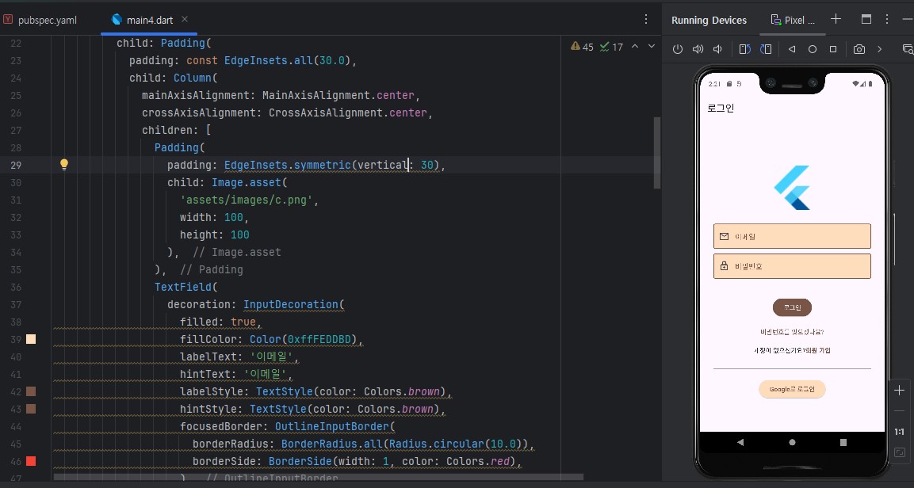Click the Running Devices panel title
Viewport: 914px width, 488px height.
[x=709, y=21]
